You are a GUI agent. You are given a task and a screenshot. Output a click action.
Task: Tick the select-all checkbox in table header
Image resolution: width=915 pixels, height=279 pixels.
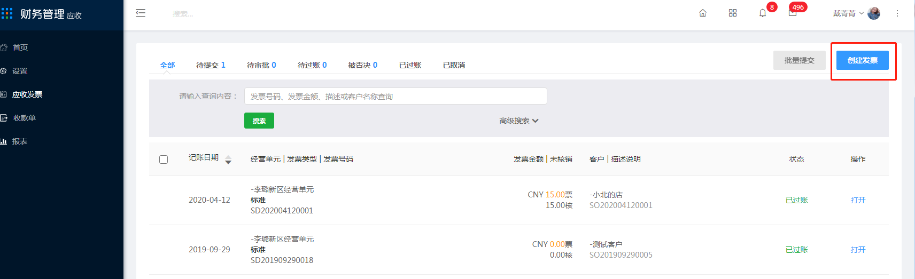pyautogui.click(x=164, y=160)
